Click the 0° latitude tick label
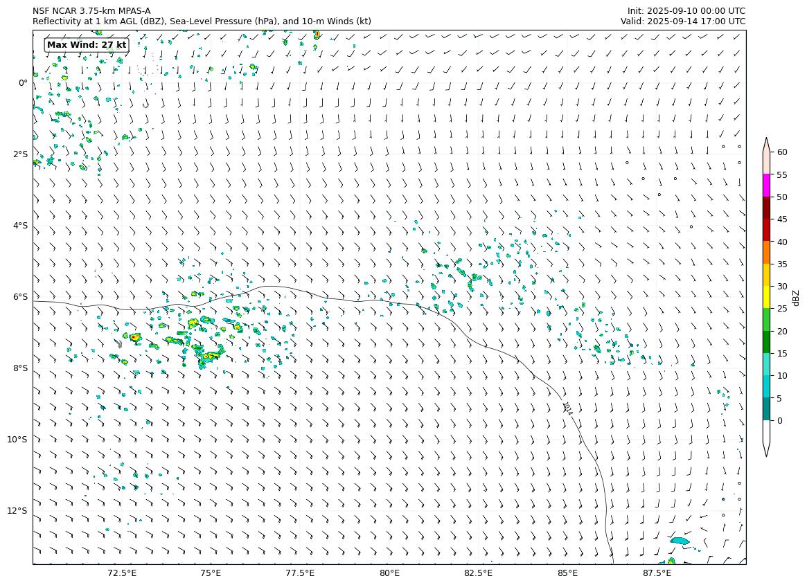 coord(23,83)
